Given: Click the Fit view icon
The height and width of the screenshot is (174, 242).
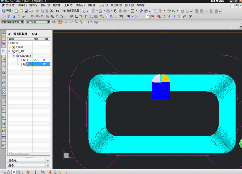Looking at the screenshot, I should (x=93, y=11).
